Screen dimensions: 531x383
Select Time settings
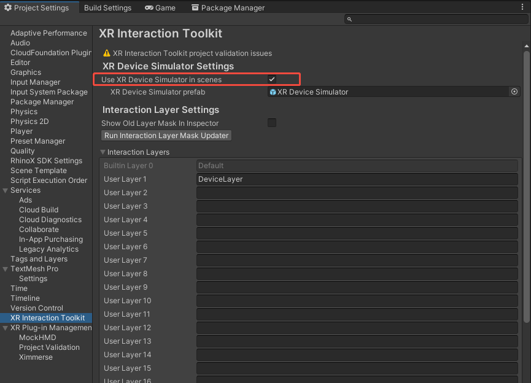19,288
